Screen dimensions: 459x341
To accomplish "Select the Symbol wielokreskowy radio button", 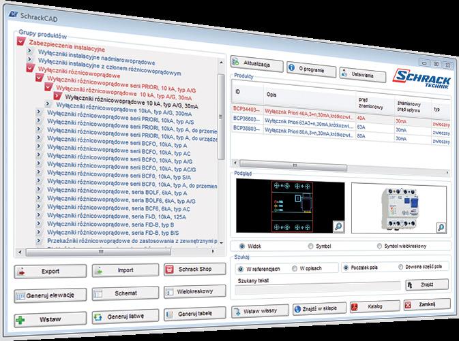I will coord(379,246).
